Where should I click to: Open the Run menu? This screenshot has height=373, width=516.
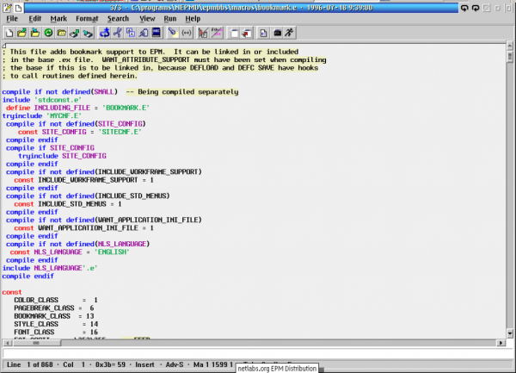(169, 18)
